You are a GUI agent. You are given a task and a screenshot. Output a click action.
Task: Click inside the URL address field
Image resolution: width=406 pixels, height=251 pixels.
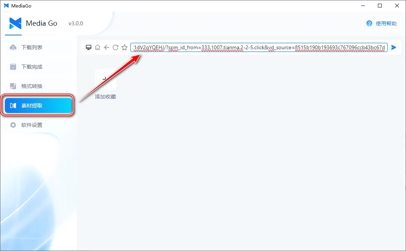(x=258, y=47)
